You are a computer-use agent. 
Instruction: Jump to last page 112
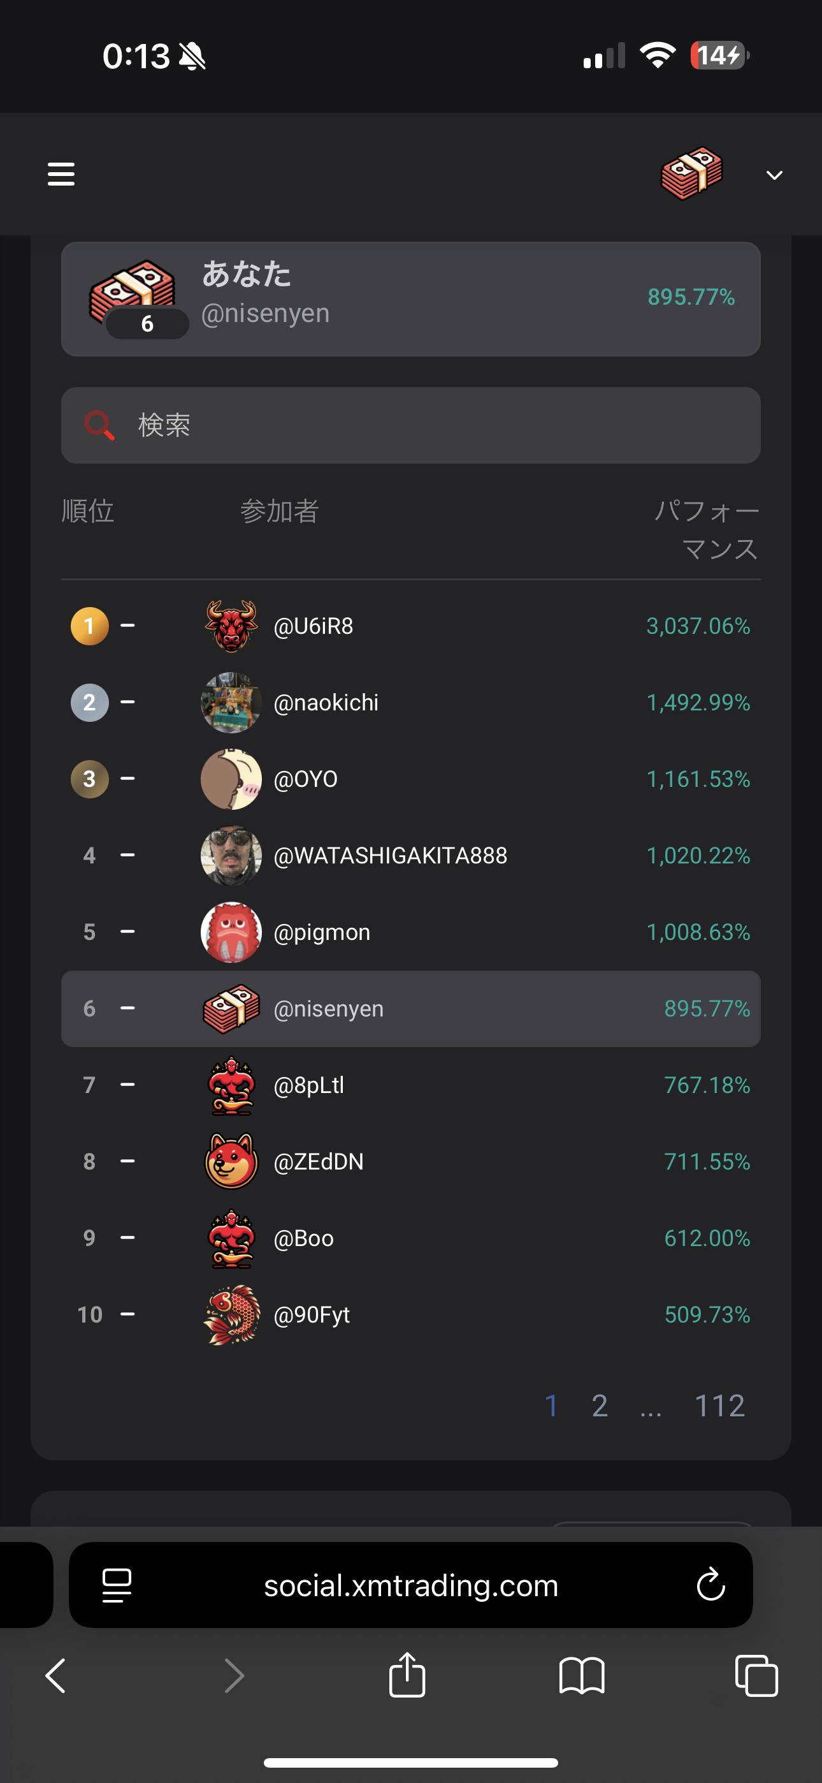(x=719, y=1405)
